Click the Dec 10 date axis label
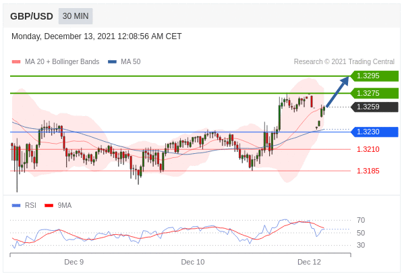The height and width of the screenshot is (274, 402). click(x=193, y=262)
